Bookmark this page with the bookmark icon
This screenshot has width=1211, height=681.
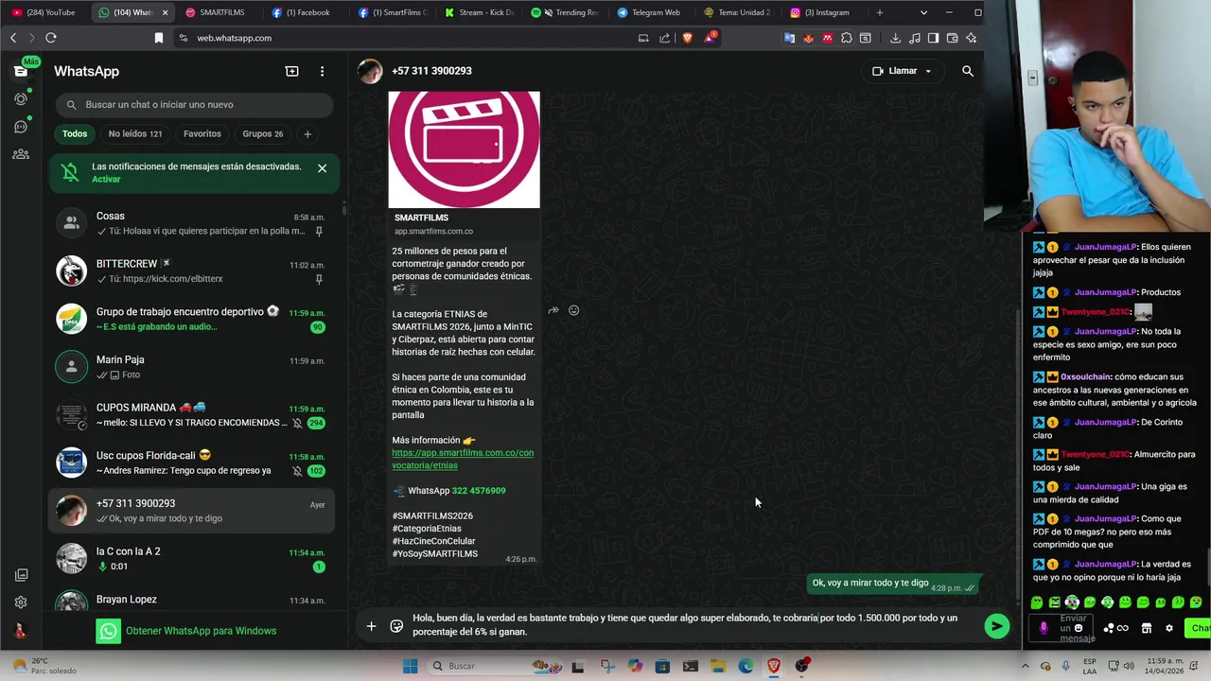[159, 38]
